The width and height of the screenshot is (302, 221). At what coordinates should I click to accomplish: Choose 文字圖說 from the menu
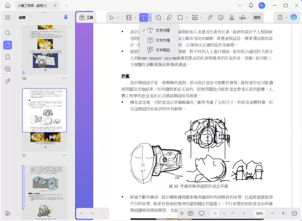click(x=159, y=50)
